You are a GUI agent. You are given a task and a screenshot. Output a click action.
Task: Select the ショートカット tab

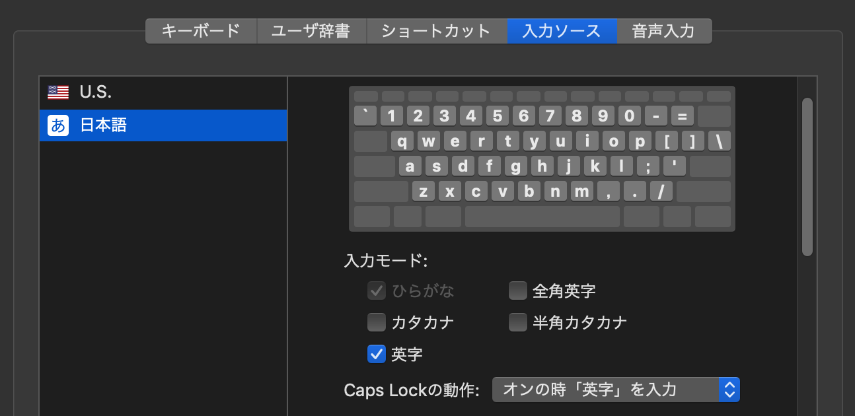click(x=436, y=31)
